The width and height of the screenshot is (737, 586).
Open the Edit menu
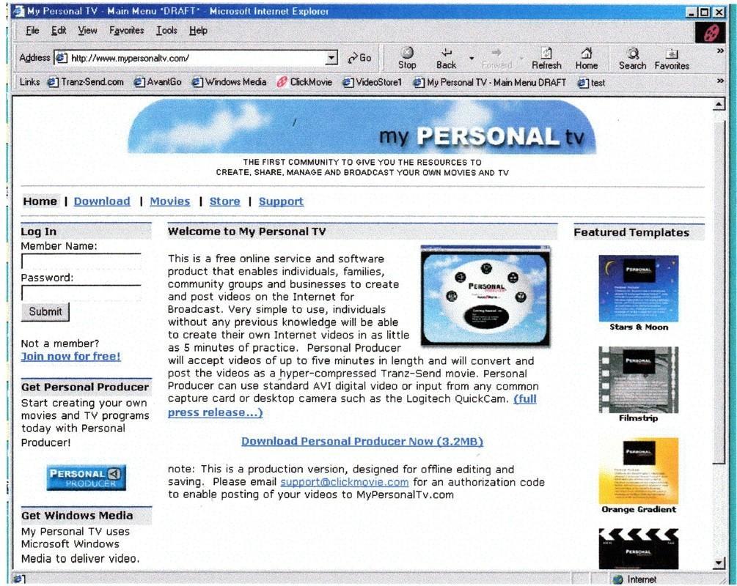point(59,31)
